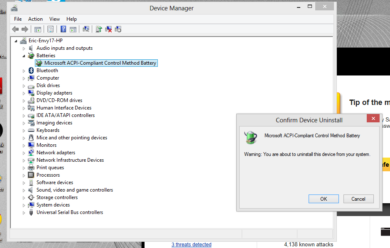The height and width of the screenshot is (248, 390).
Task: Select the Software devices label
Action: tap(55, 182)
